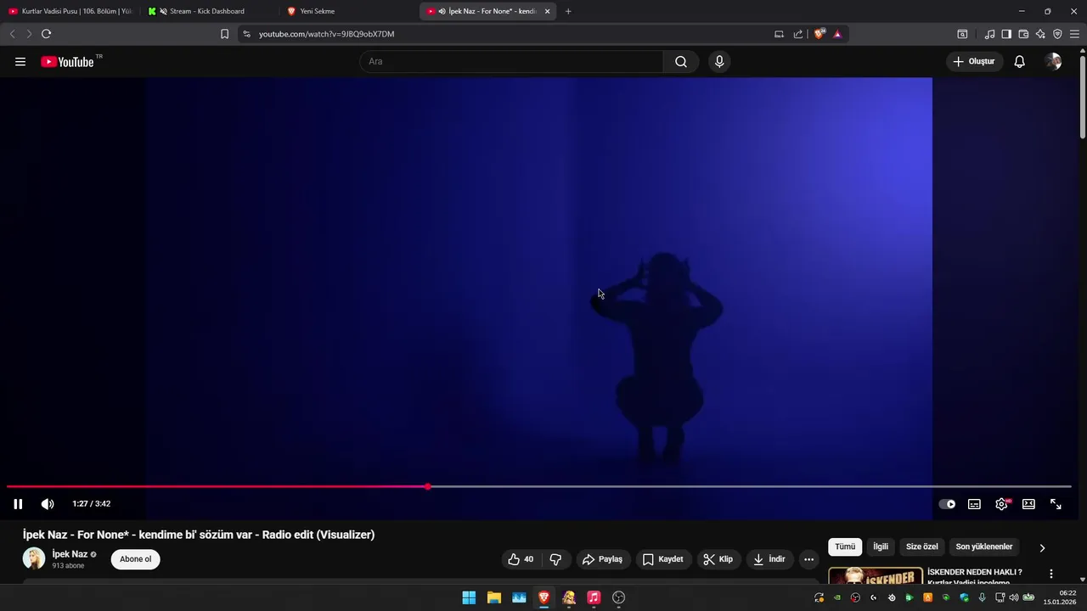Save video with Kaydet button

tap(662, 559)
